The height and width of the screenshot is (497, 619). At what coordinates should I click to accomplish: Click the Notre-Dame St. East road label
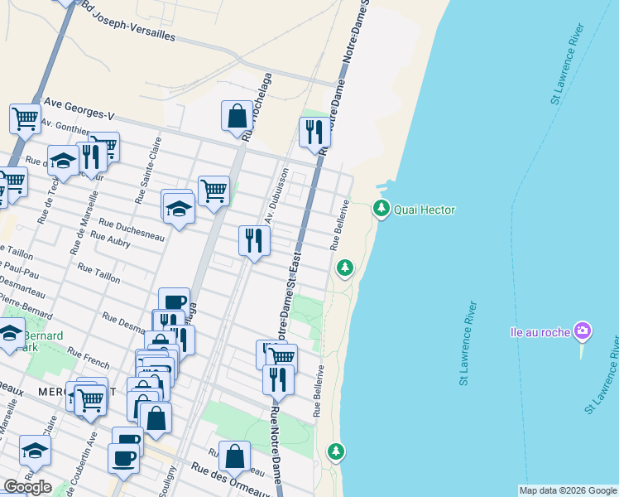(x=289, y=297)
